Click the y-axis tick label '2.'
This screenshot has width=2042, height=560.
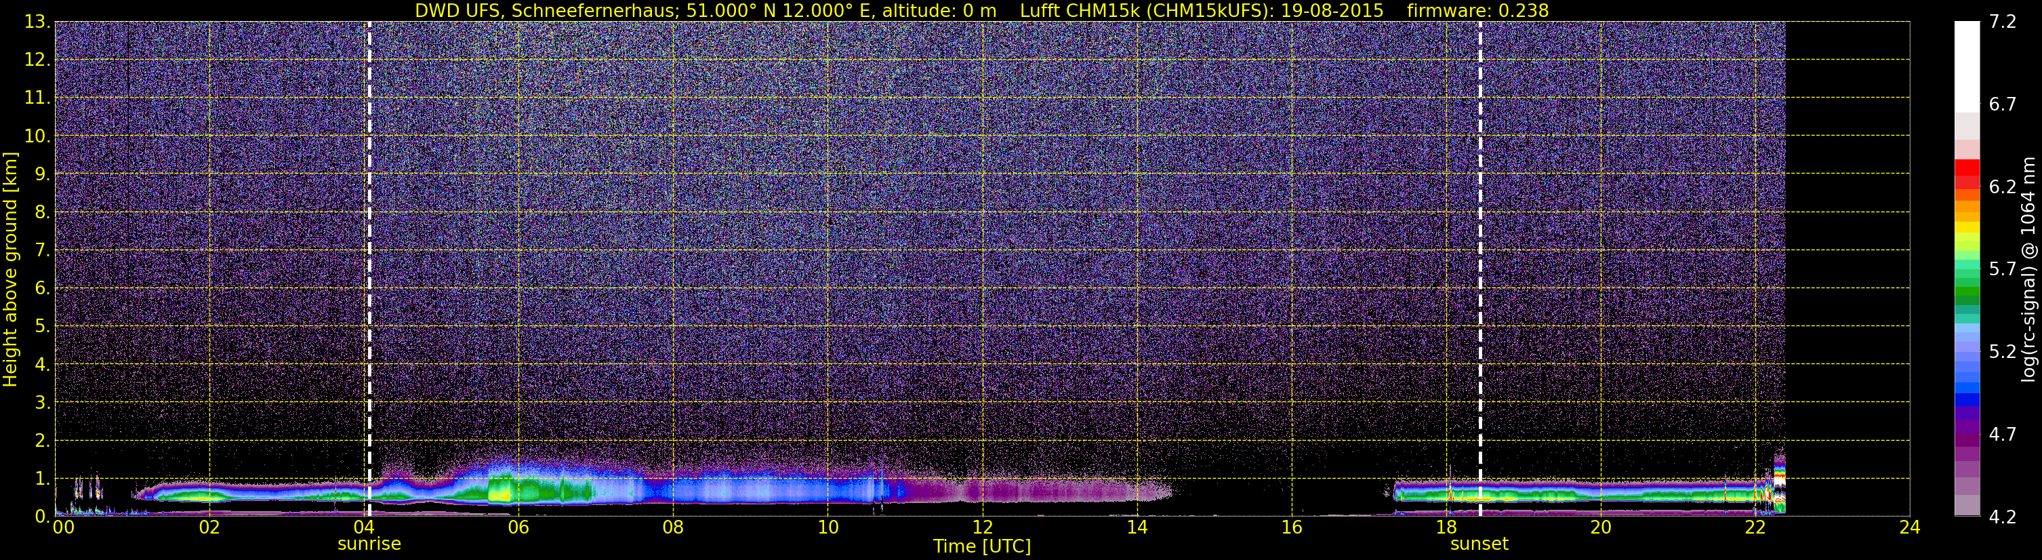tap(43, 441)
